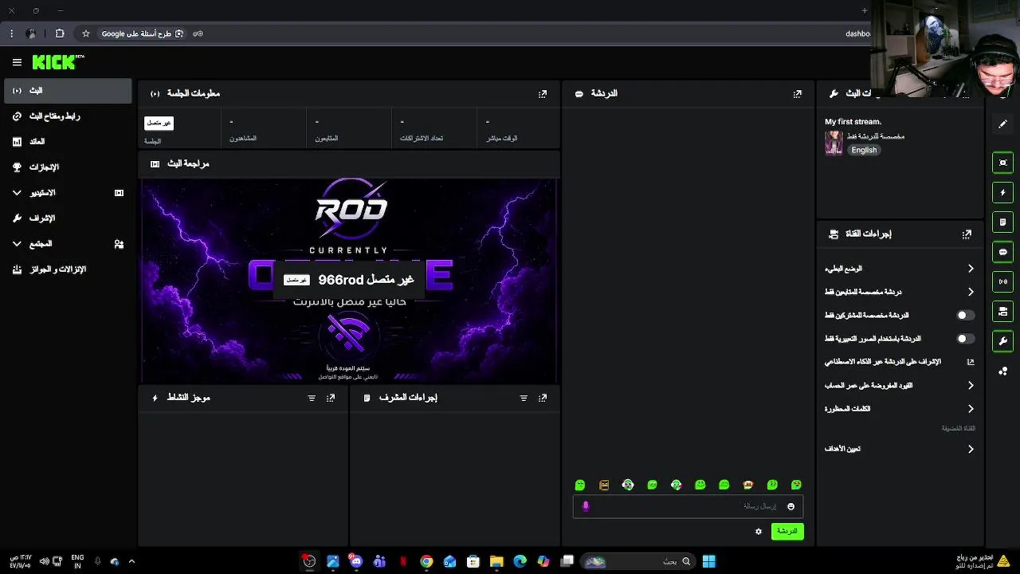Open الكلمات المحظورة banned words chevron
This screenshot has height=574, width=1020.
[971, 409]
